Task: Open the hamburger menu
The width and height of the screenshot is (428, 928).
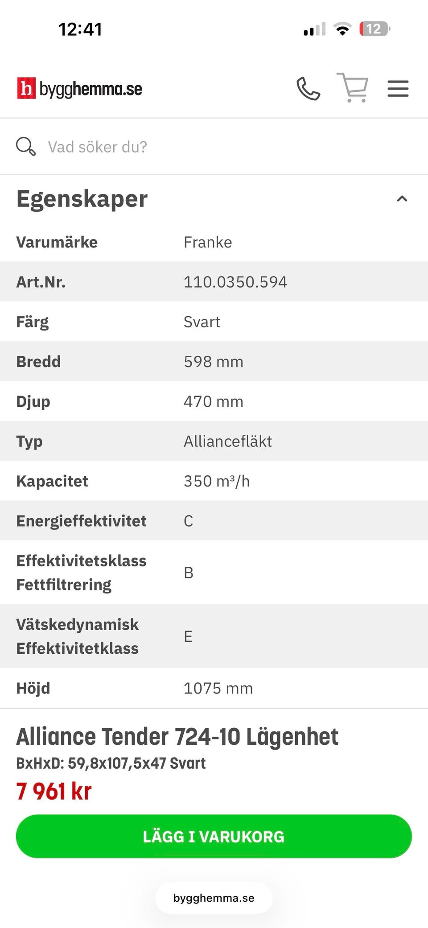Action: pos(398,88)
